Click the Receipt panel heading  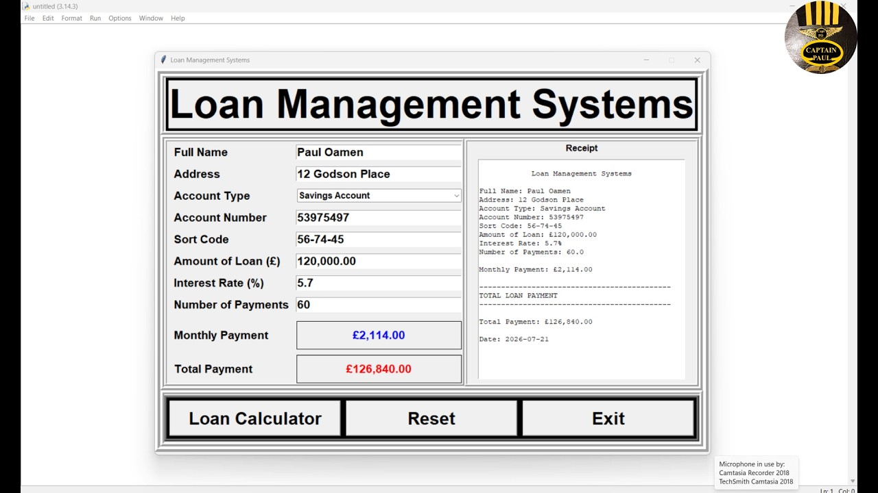point(582,148)
